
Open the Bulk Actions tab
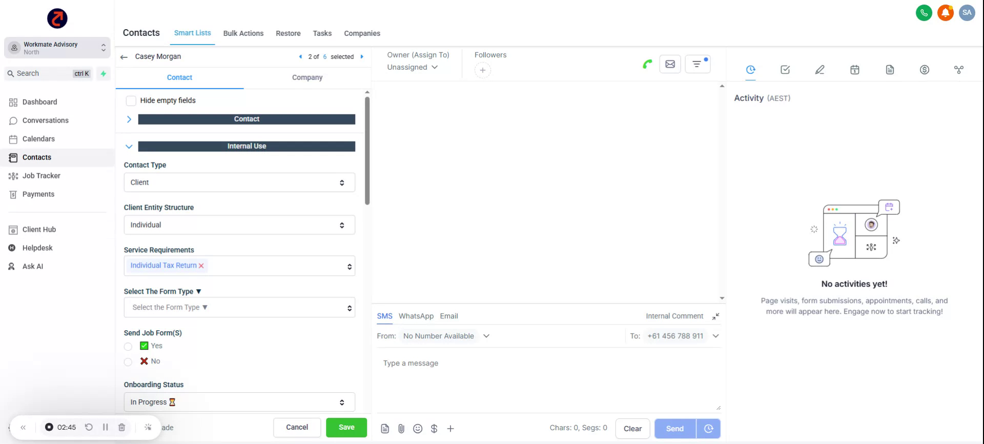point(243,33)
